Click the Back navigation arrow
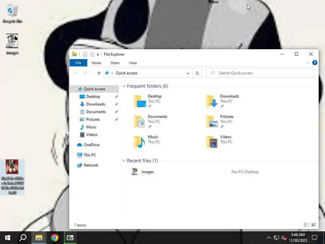Image resolution: width=325 pixels, height=244 pixels. pyautogui.click(x=76, y=73)
